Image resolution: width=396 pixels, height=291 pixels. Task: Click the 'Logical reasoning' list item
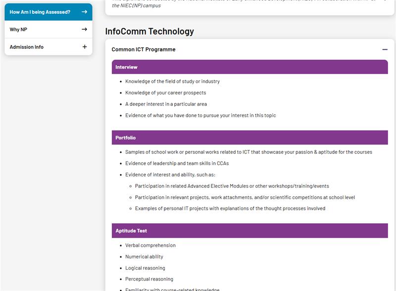pyautogui.click(x=145, y=268)
